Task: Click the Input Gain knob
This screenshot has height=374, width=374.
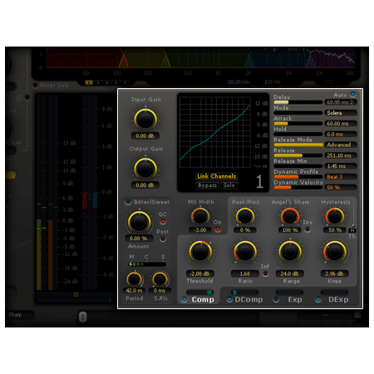Action: pyautogui.click(x=145, y=120)
